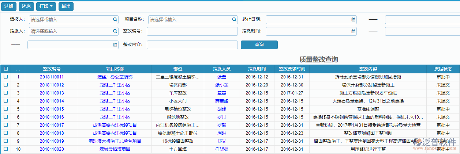Click the search icon in 指派人 field
Viewport: 460px width, 154px height.
pyautogui.click(x=115, y=31)
